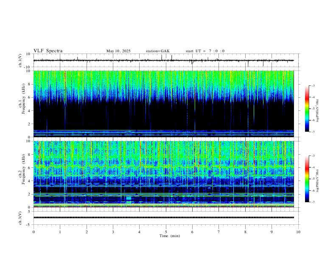Click the log(PSD) label of ch.1 color bar

pyautogui.click(x=318, y=110)
